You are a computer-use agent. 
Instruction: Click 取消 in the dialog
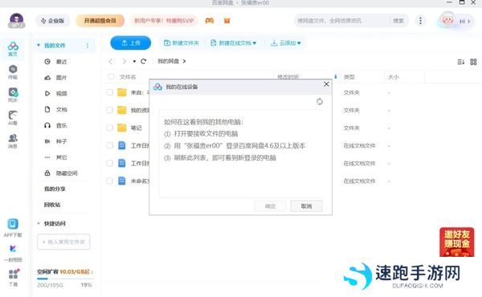pyautogui.click(x=306, y=206)
